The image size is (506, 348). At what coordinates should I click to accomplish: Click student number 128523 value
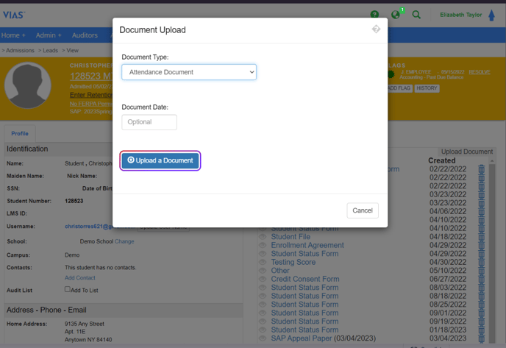coord(74,201)
